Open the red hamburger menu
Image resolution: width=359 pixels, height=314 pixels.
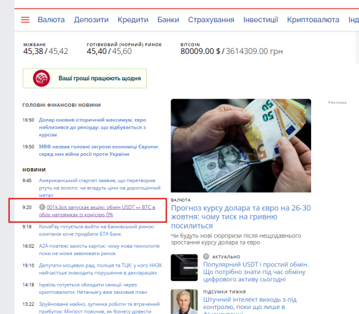pos(25,20)
